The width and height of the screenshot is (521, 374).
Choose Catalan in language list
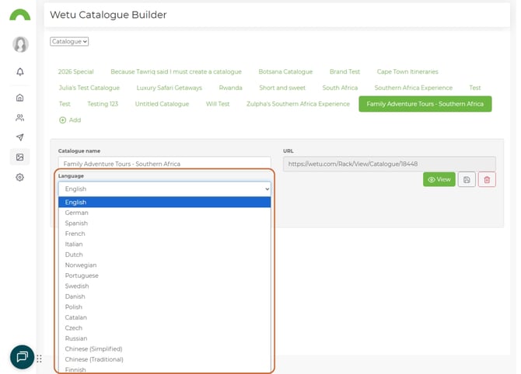(165, 317)
